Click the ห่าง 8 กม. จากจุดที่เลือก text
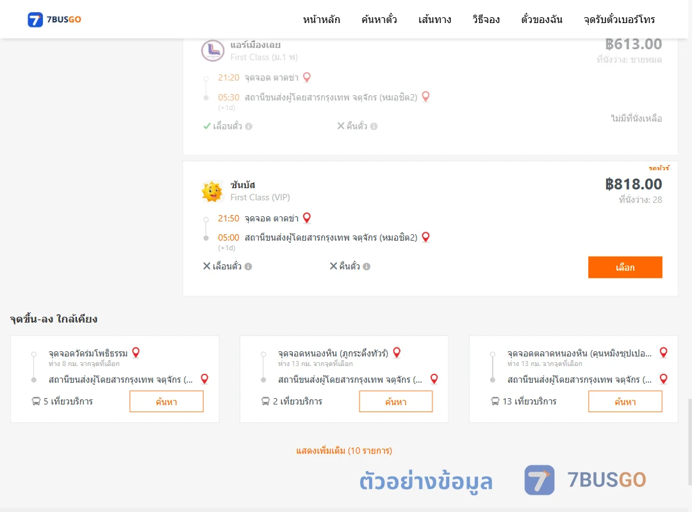This screenshot has height=512, width=692. click(84, 364)
